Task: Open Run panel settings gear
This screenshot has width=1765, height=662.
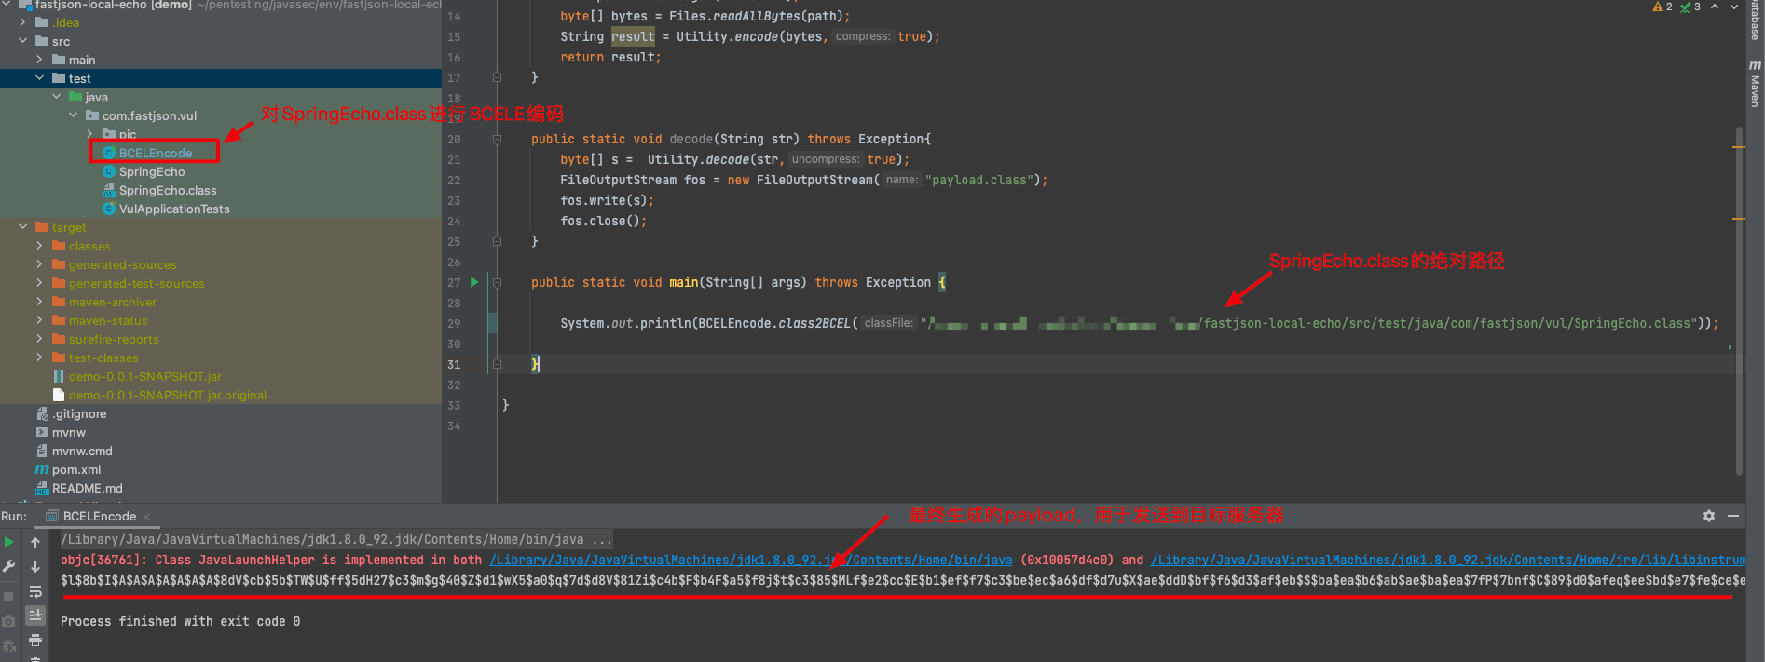Action: (x=1709, y=516)
